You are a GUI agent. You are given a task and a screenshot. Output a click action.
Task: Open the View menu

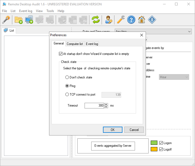coord(39,11)
